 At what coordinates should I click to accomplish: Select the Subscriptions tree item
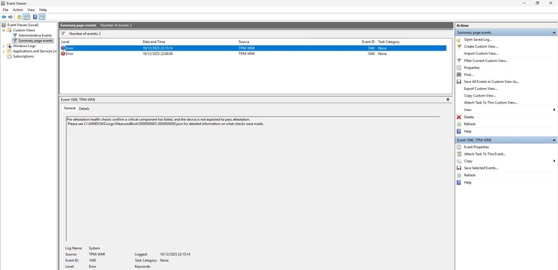[23, 56]
